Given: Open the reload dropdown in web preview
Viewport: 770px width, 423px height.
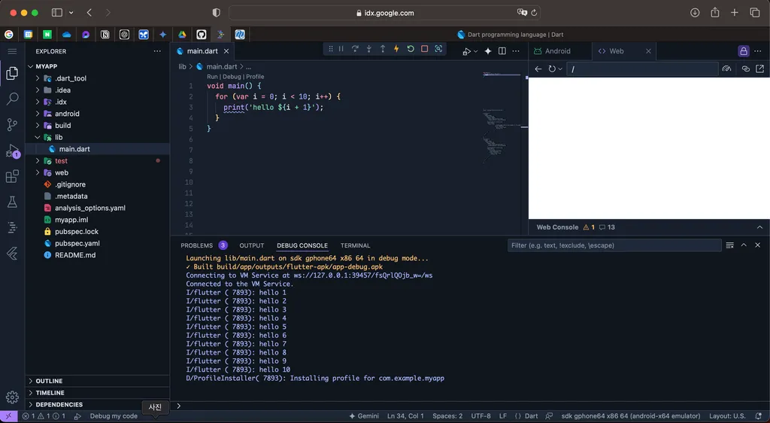Looking at the screenshot, I should pos(559,69).
